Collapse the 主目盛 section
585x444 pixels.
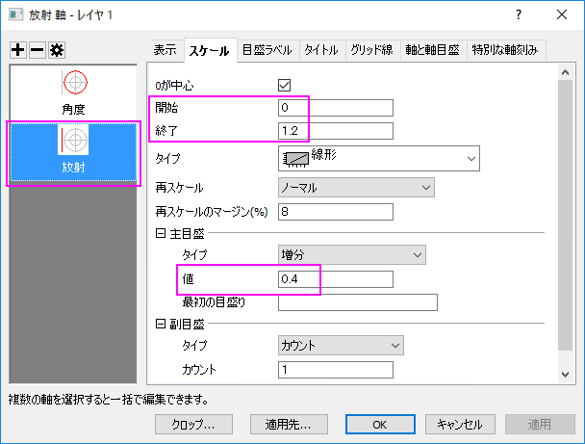[x=161, y=233]
